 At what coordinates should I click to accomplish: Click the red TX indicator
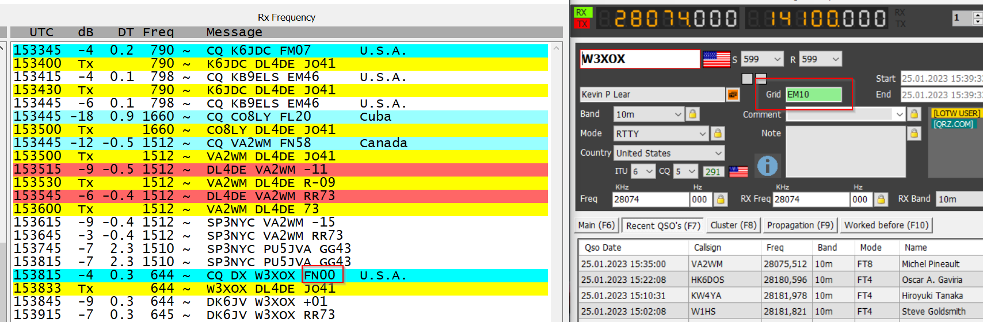coord(582,24)
